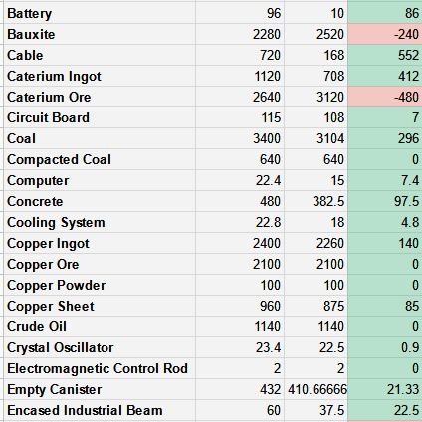Select the Copper Sheet cell showing 960
The image size is (422, 422).
(240, 306)
